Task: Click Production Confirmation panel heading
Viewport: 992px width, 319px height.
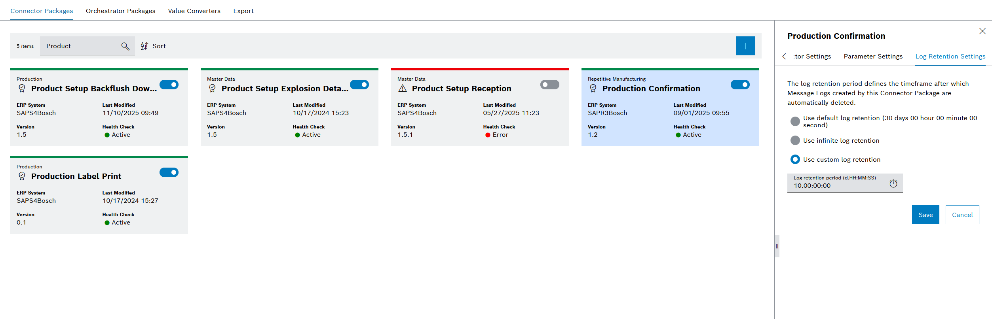Action: coord(836,36)
